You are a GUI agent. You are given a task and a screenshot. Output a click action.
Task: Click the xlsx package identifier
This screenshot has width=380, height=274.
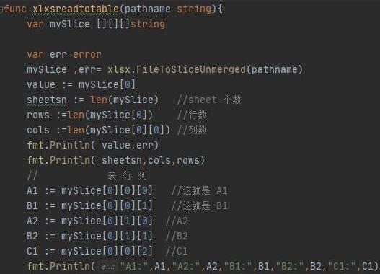[119, 70]
